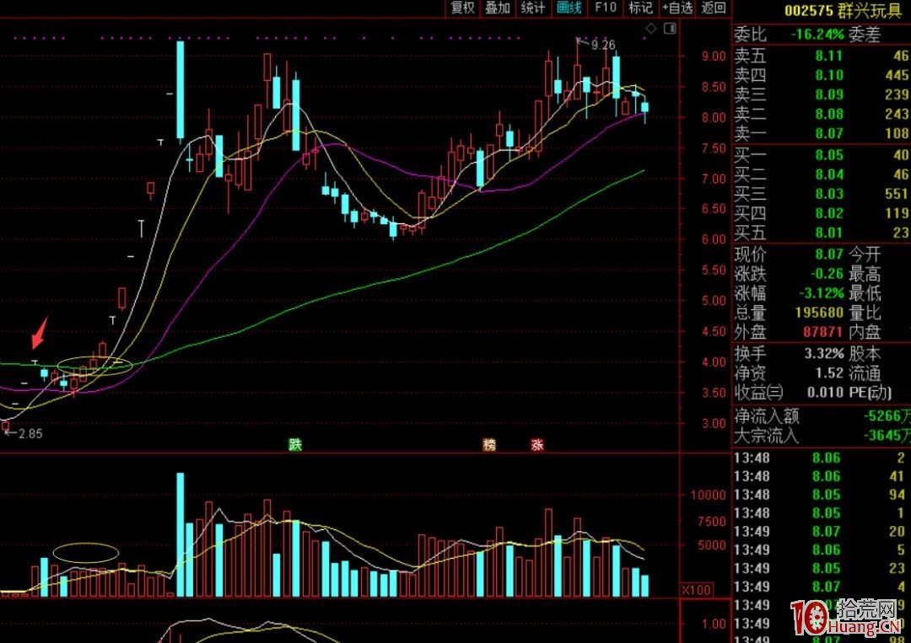Click the 最高 label
Image resolution: width=911 pixels, height=643 pixels.
tap(865, 273)
